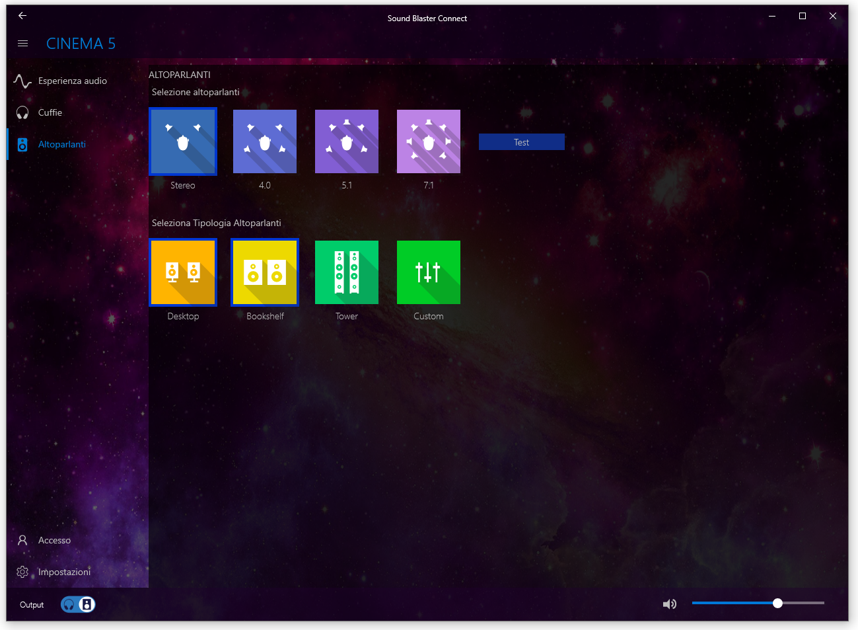858x630 pixels.
Task: Open Esperienza audio section
Action: click(x=77, y=81)
